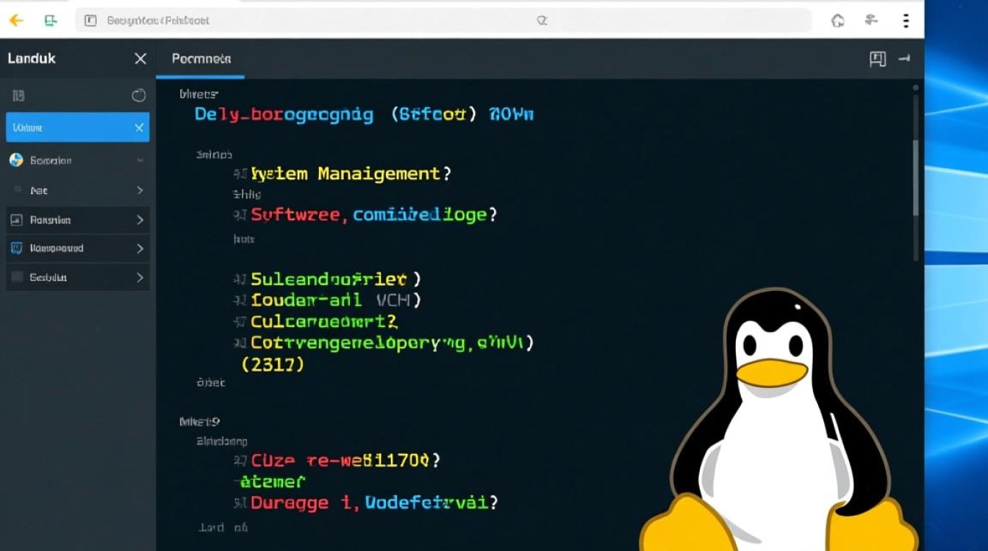The image size is (988, 551).
Task: Open the Landuk sidebar menu header
Action: [x=31, y=58]
